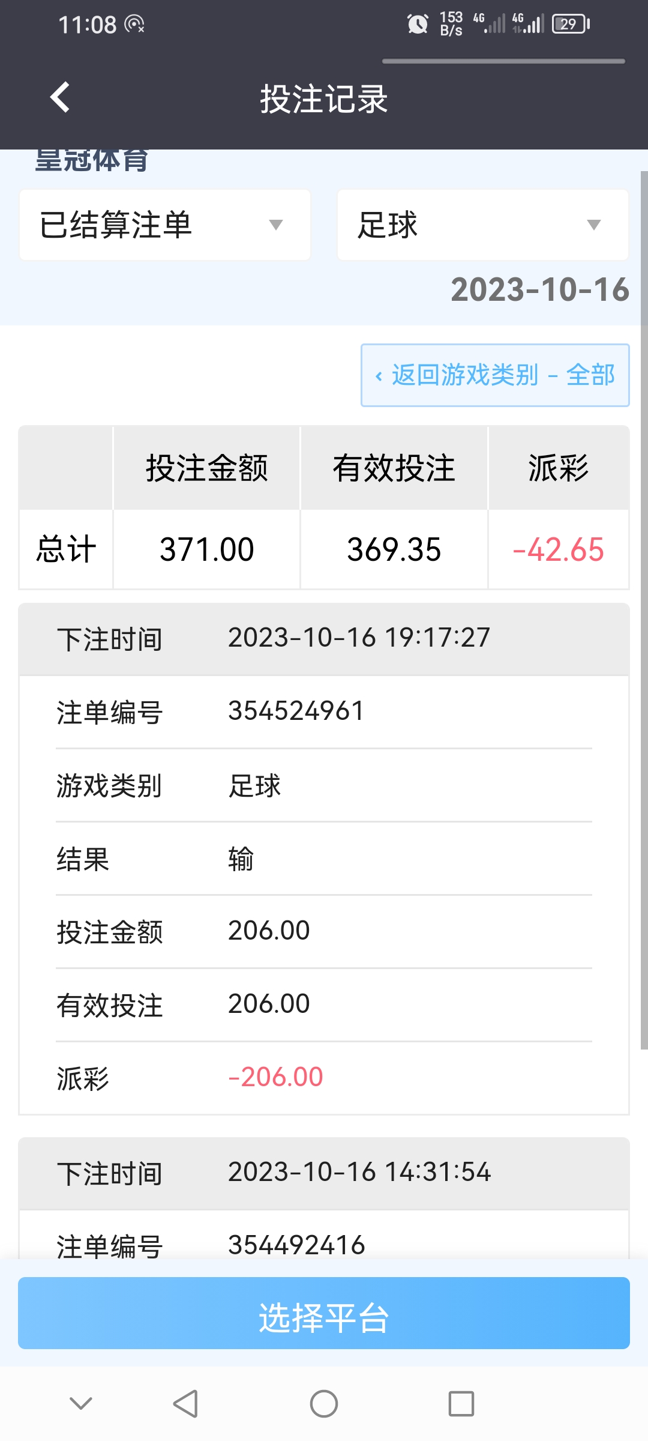
Task: Open the 已结算注单 dropdown
Action: [x=165, y=225]
